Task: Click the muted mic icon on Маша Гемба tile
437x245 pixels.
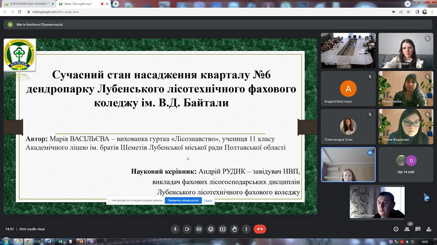Action: (x=427, y=76)
